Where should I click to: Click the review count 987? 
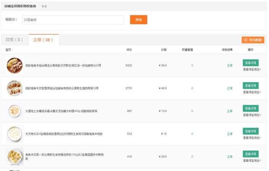point(129,111)
